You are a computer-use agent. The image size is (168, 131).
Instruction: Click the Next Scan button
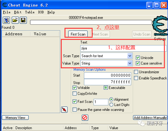point(100,34)
